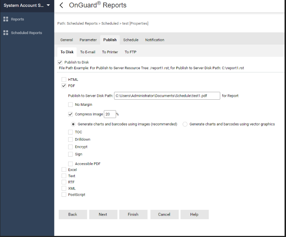The width and height of the screenshot is (286, 237).
Task: Check the RTF format checkbox
Action: coord(64,182)
